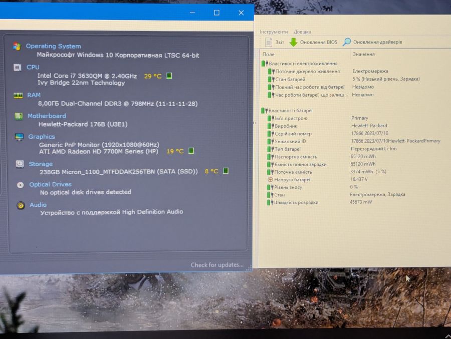
Task: Click the Hewlett-Packard 176B (U3E1) text
Action: tap(83, 124)
